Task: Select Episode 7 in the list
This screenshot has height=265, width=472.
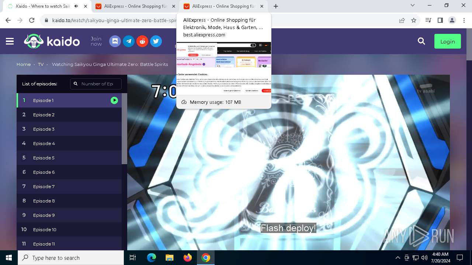Action: coord(69,186)
